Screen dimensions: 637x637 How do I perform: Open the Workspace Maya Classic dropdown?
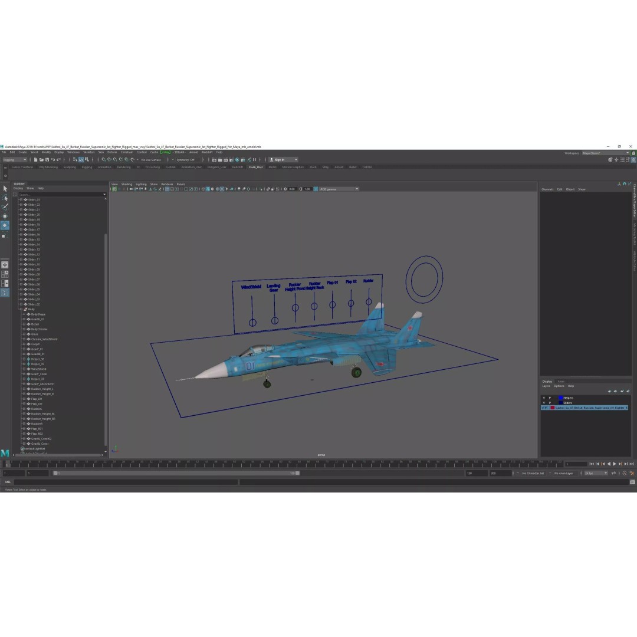tap(606, 153)
